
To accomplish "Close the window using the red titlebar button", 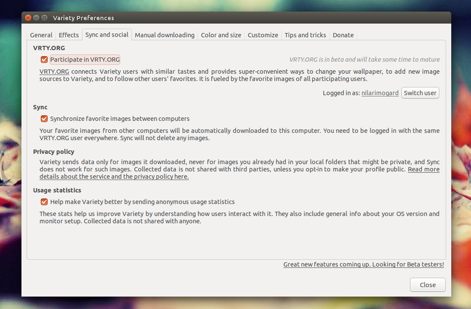I will click(x=28, y=18).
